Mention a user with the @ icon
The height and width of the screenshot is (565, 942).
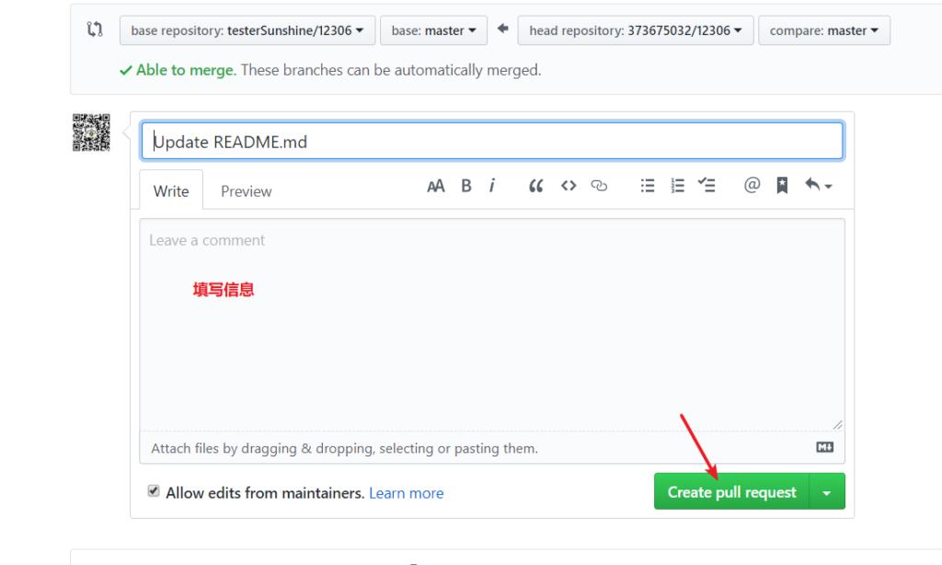[751, 185]
